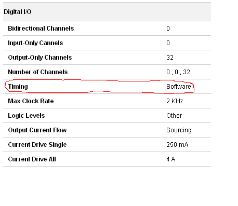
Task: Click the Sourcing value
Action: [179, 130]
